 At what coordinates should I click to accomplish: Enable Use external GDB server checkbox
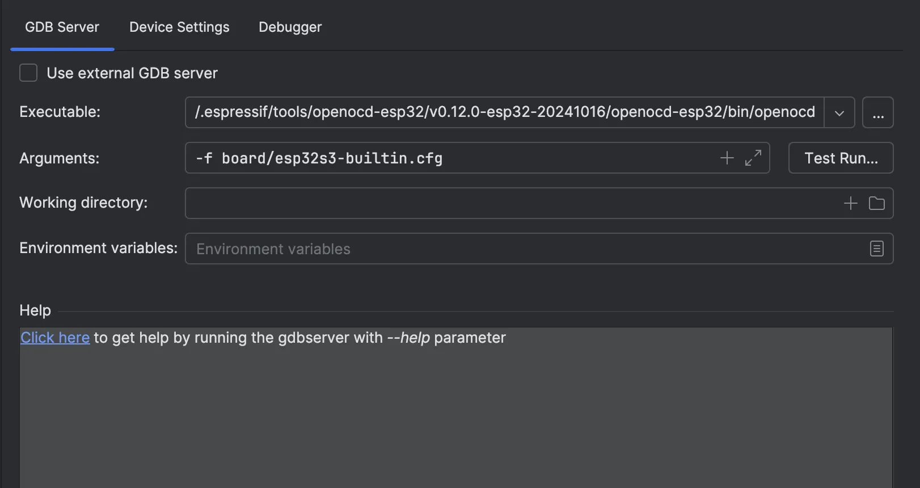coord(28,73)
